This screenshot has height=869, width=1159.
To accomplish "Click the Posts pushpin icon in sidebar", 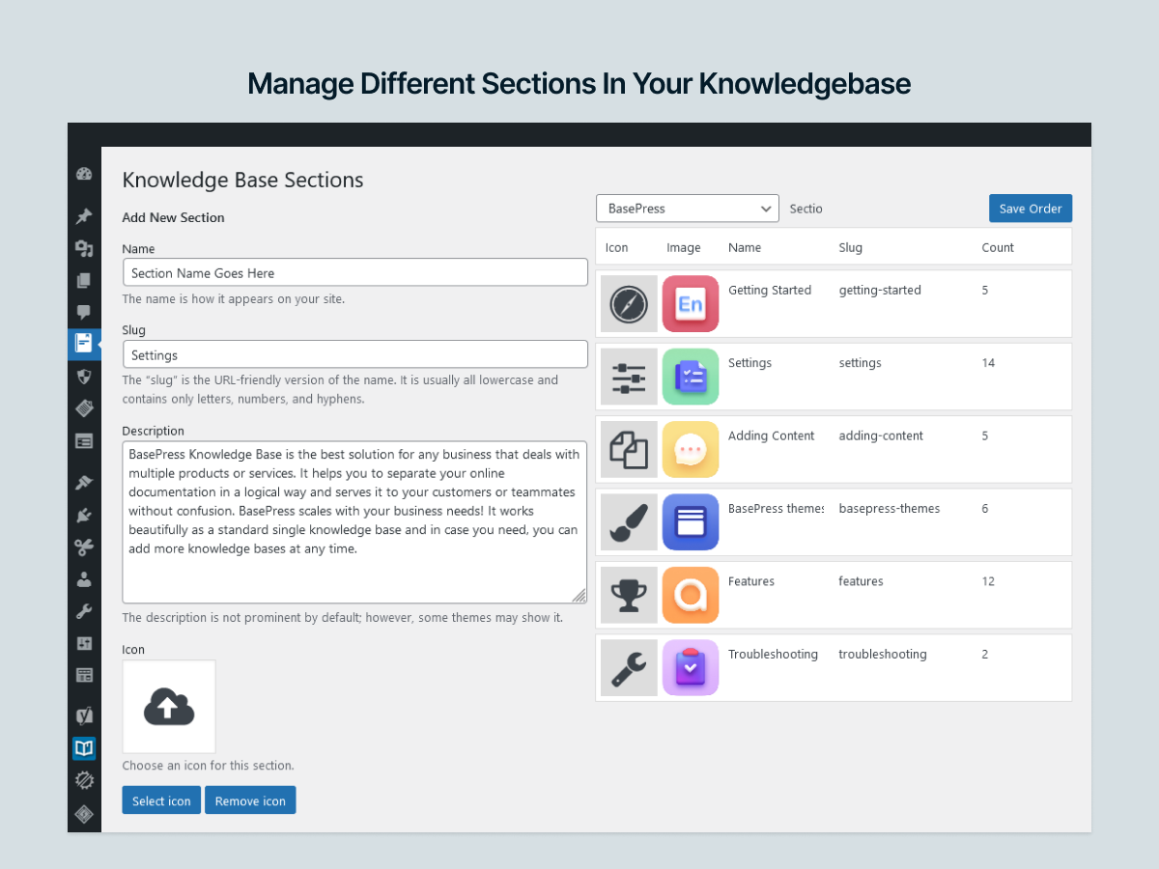I will pyautogui.click(x=84, y=216).
